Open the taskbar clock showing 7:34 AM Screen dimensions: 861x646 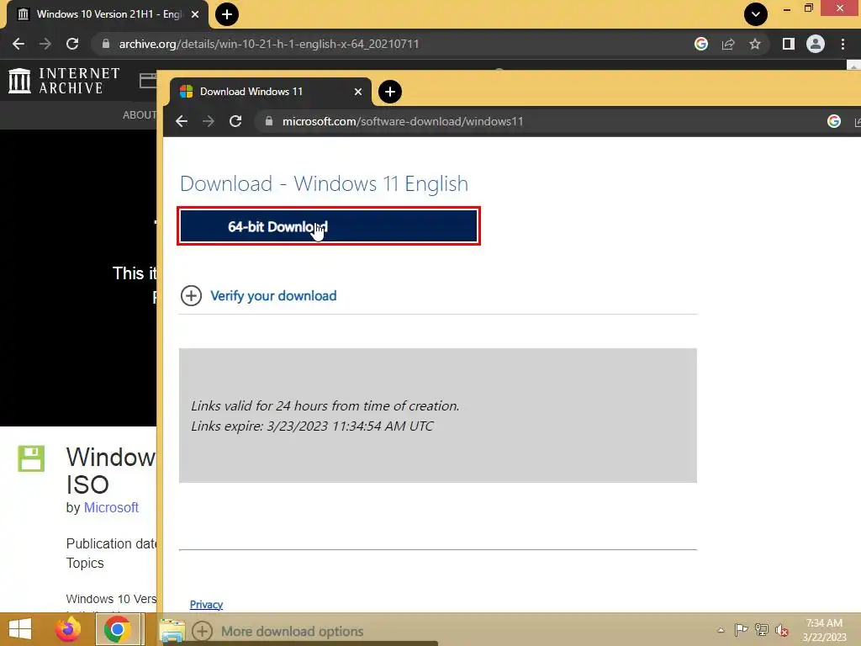pyautogui.click(x=824, y=630)
